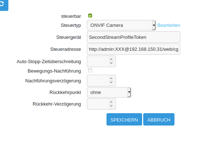Decrease Auto-Stopp-Zeitüberschreitung with down arrow
Screen dimensions: 221x152
point(111,63)
